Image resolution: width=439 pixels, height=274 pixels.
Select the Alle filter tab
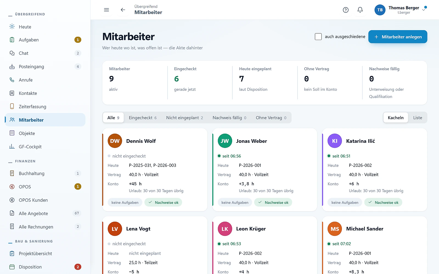(x=113, y=118)
